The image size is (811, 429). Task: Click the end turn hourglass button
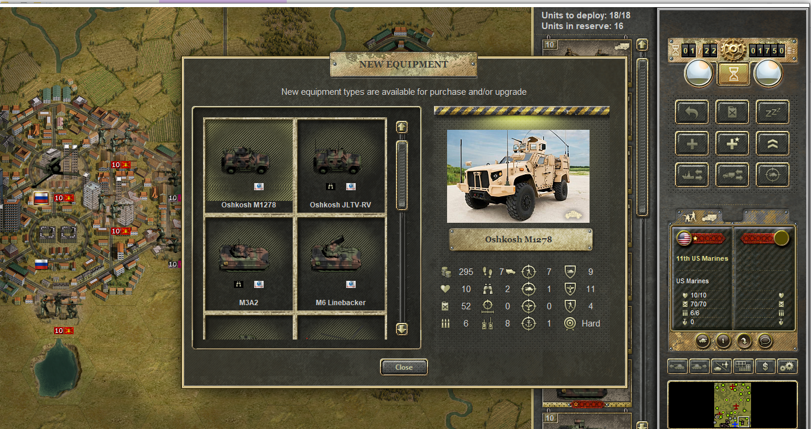(732, 73)
